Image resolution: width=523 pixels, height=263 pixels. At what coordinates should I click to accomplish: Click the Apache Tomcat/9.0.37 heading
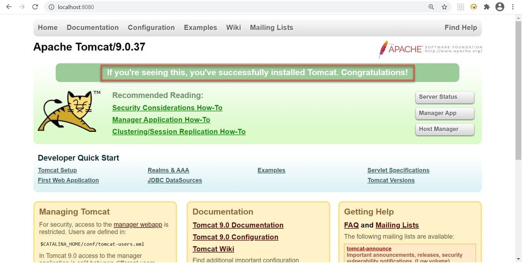89,47
